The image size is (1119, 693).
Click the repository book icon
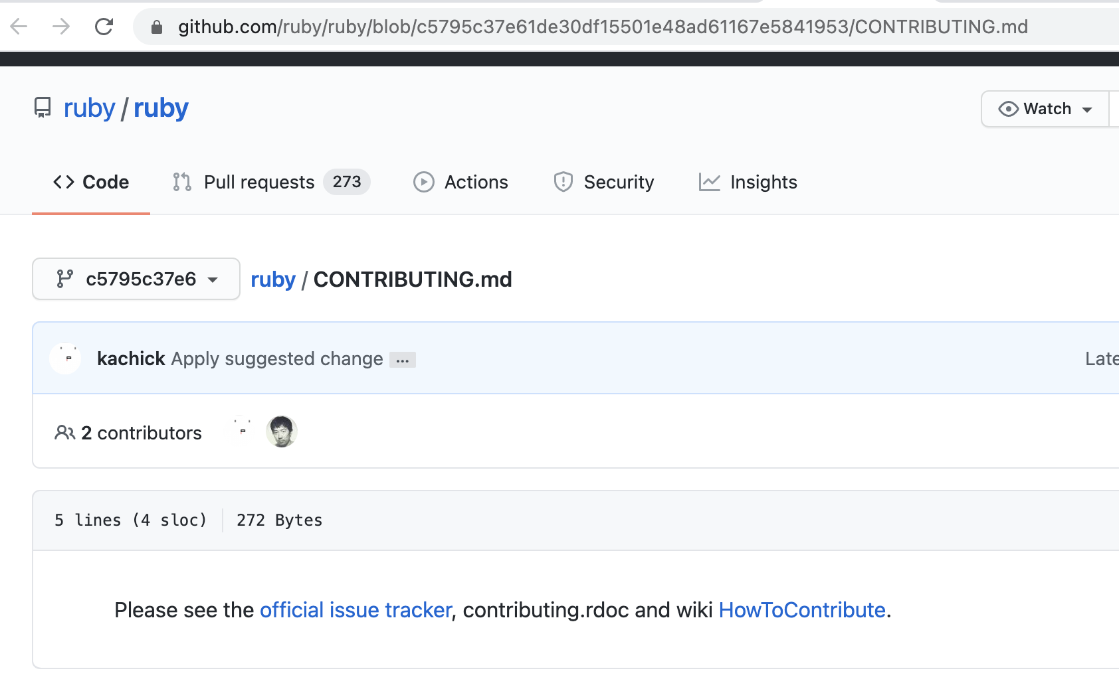[43, 108]
